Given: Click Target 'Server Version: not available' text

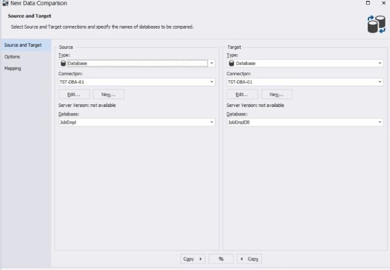Looking at the screenshot, I should coord(255,105).
